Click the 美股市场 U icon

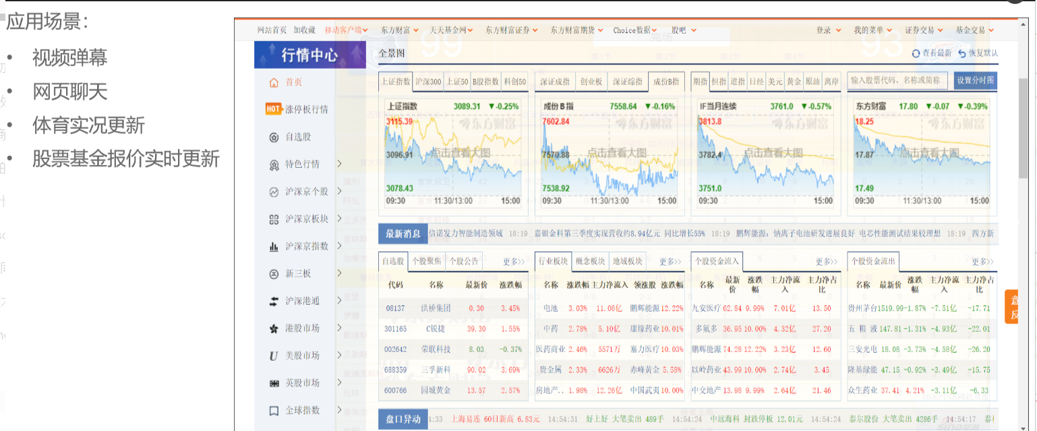274,356
